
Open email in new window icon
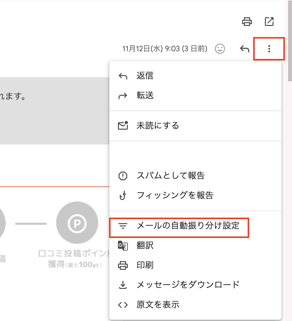tap(269, 22)
